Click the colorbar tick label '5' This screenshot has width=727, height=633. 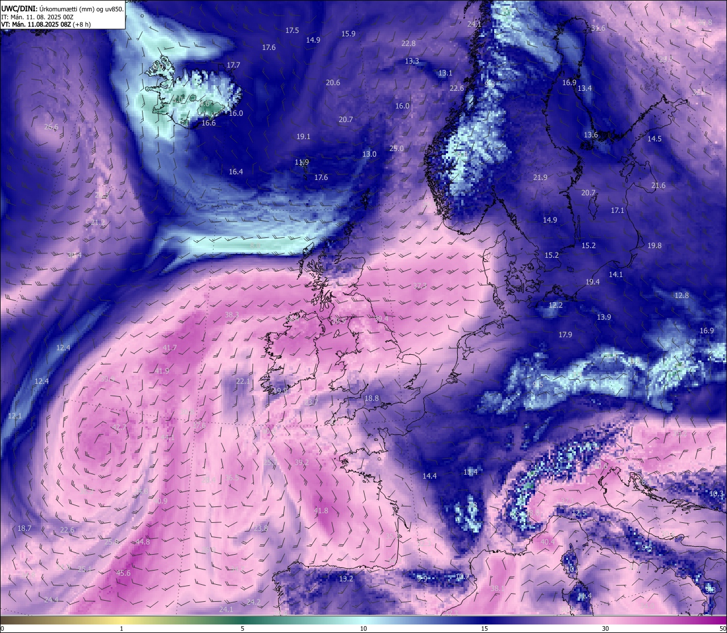(243, 628)
